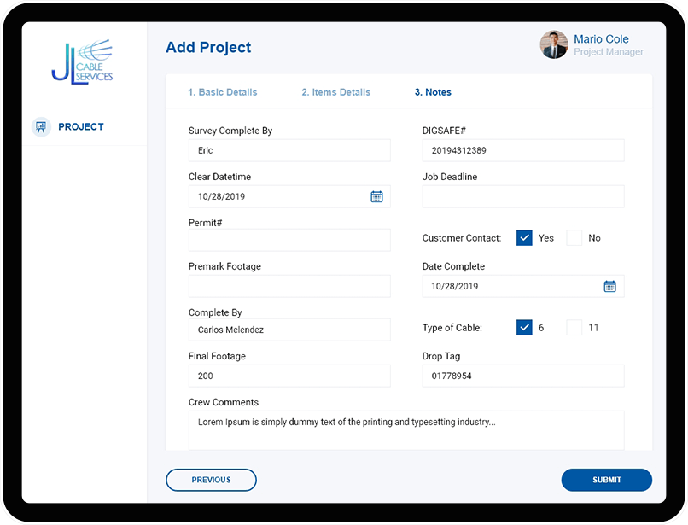Open PROJECT menu item in sidebar

pyautogui.click(x=81, y=127)
